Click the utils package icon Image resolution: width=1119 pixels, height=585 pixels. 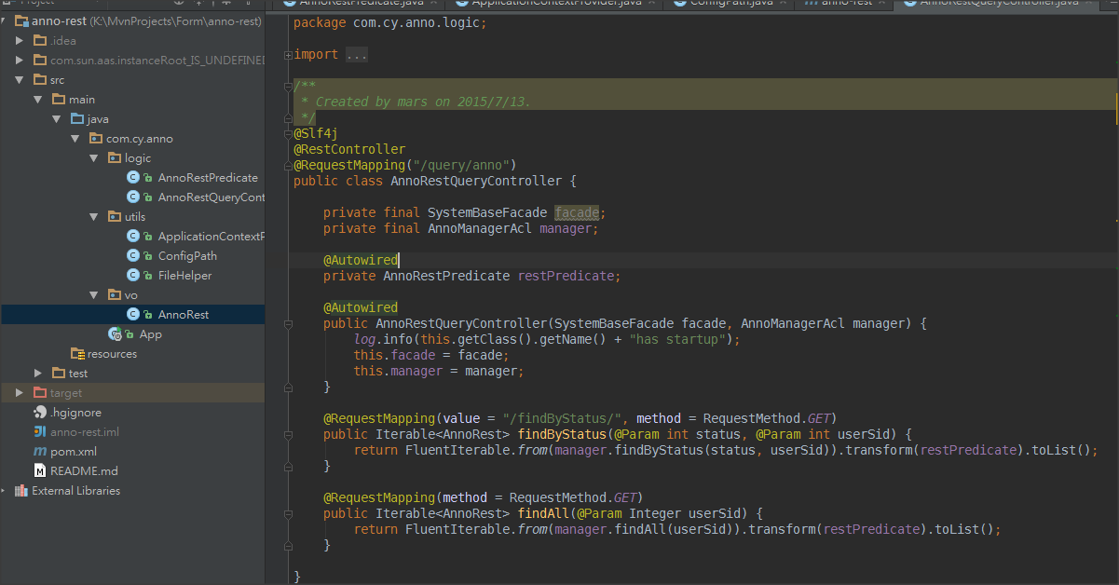[115, 216]
